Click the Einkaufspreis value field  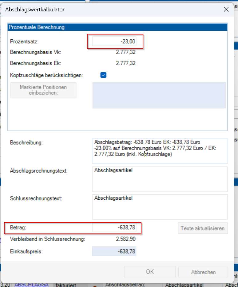[114, 251]
